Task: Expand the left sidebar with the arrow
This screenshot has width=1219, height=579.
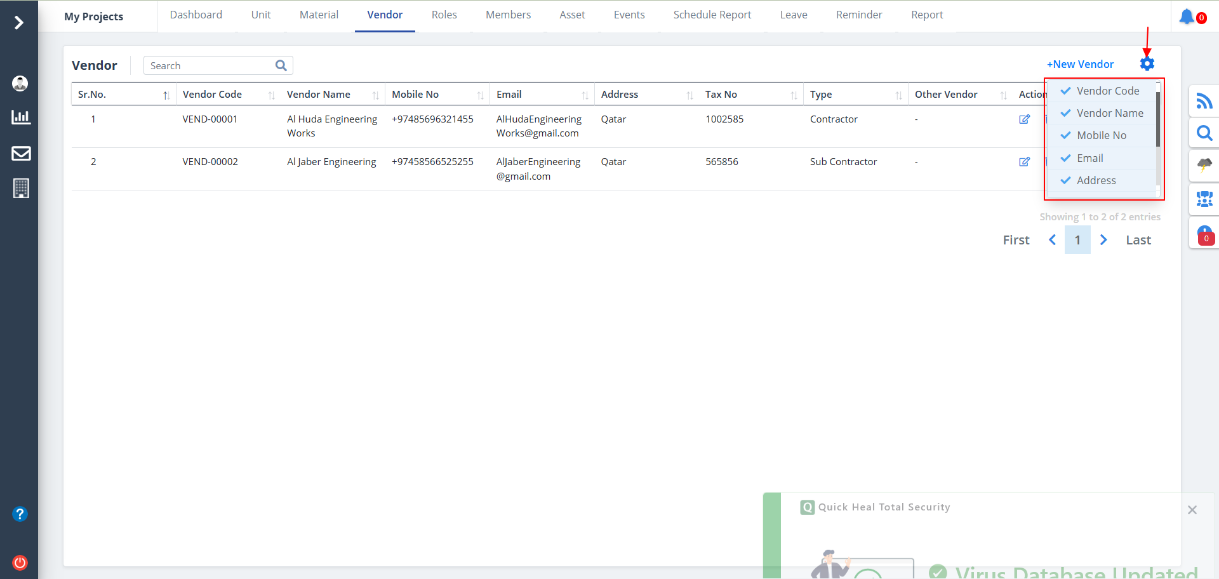Action: tap(19, 23)
